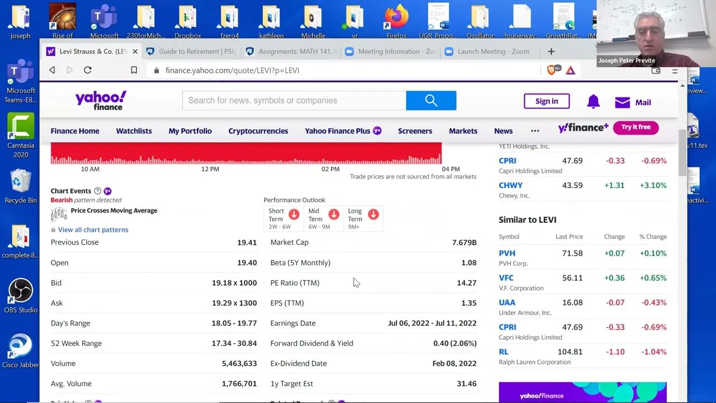Open the Watchlists menu item
This screenshot has width=716, height=403.
coord(134,131)
